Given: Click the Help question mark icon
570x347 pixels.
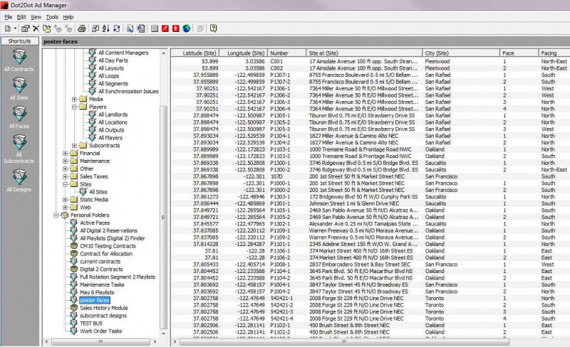Looking at the screenshot, I should tap(213, 28).
